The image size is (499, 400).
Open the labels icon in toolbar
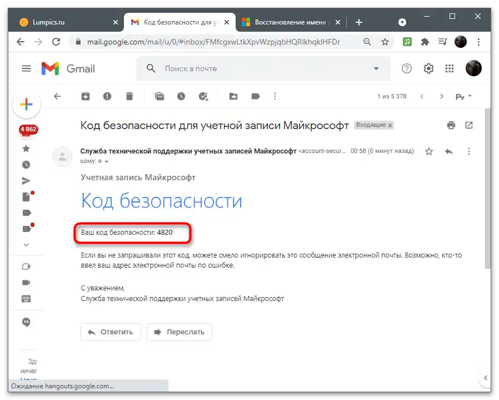[x=256, y=96]
